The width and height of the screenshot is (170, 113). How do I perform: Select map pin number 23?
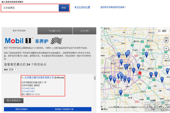coord(119,55)
